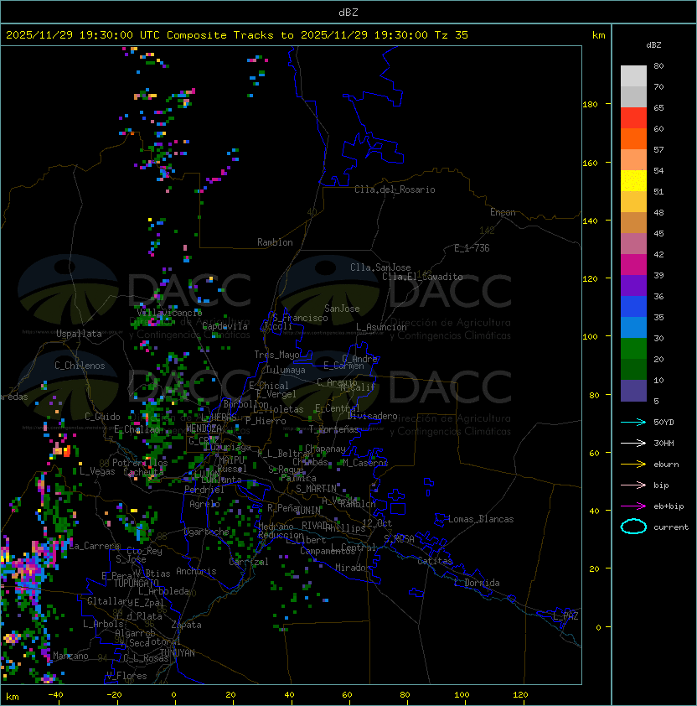697x706 pixels.
Task: Click the cyan 'current' ellipse icon
Action: [x=633, y=527]
